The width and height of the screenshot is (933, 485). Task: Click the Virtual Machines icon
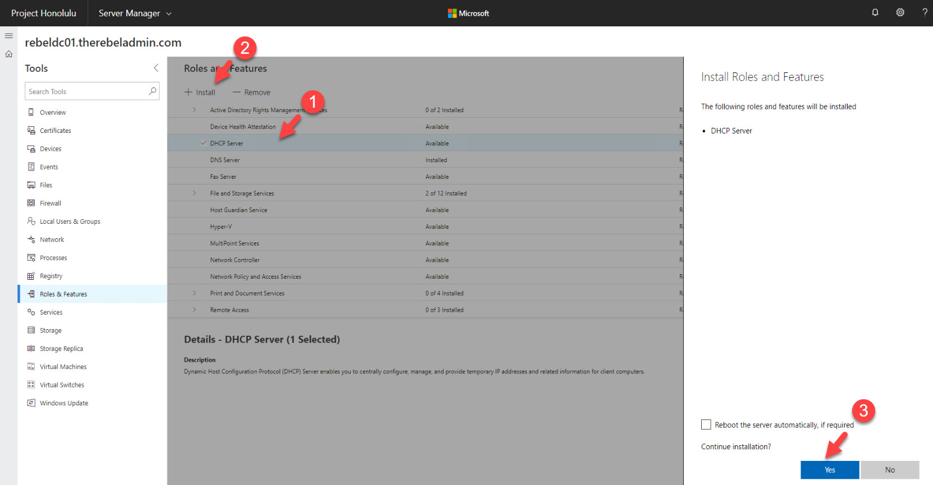pos(31,366)
